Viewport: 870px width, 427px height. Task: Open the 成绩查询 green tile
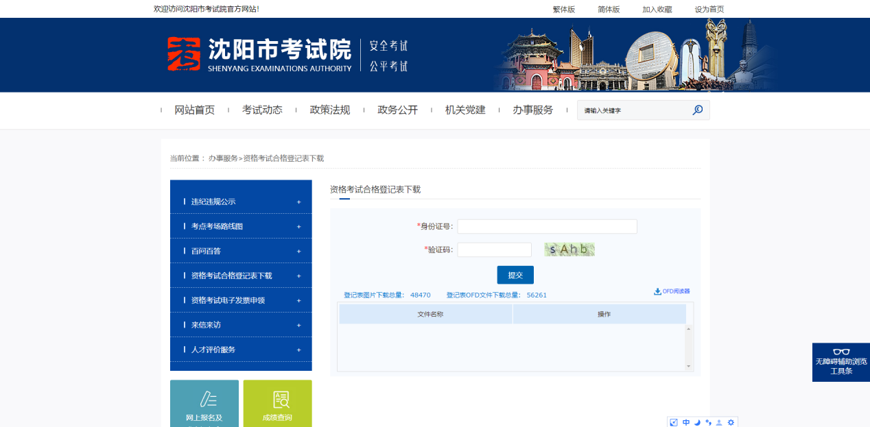(x=277, y=404)
